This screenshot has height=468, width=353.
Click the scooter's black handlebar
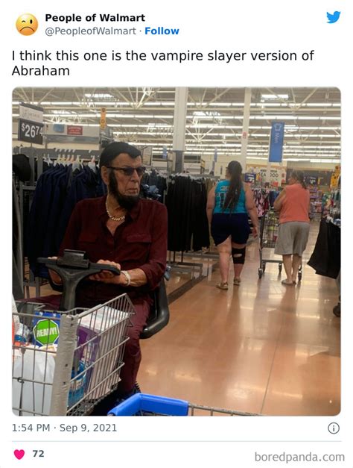(78, 265)
